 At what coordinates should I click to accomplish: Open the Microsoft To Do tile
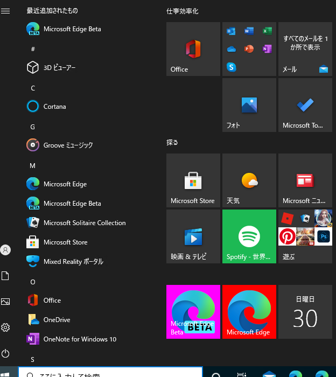click(305, 105)
